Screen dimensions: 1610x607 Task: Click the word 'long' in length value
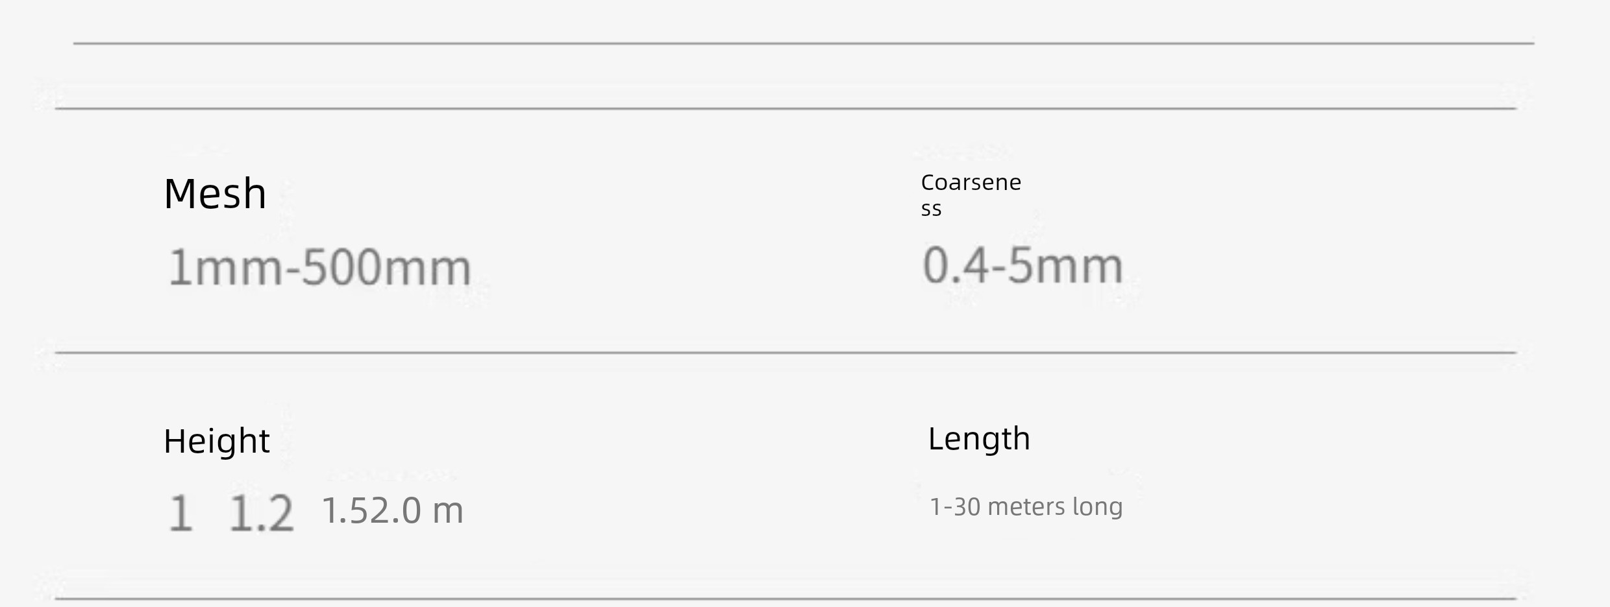point(1097,507)
